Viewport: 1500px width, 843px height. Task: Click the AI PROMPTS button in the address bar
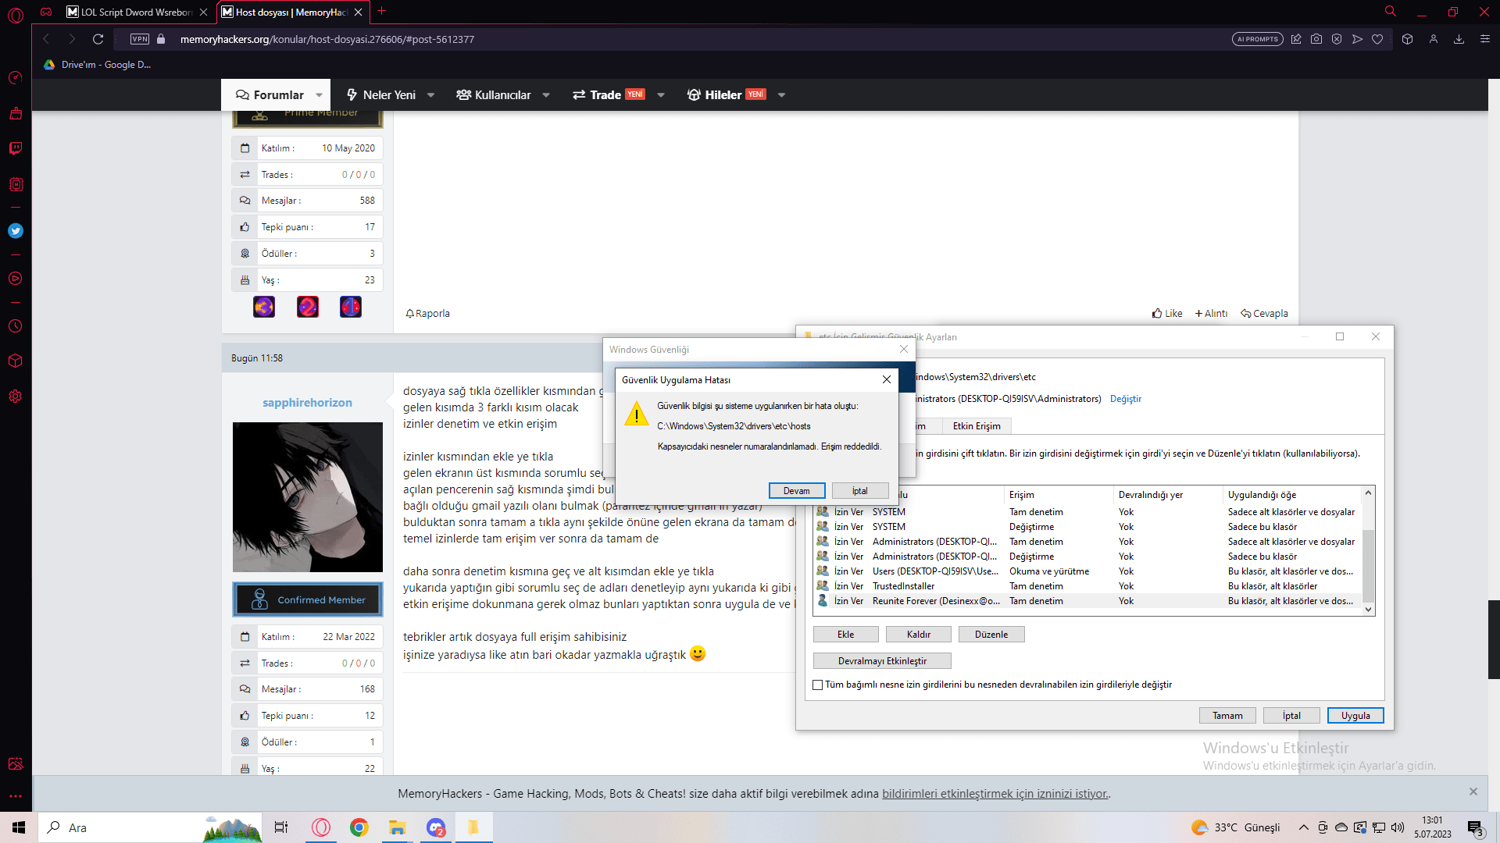click(x=1258, y=39)
